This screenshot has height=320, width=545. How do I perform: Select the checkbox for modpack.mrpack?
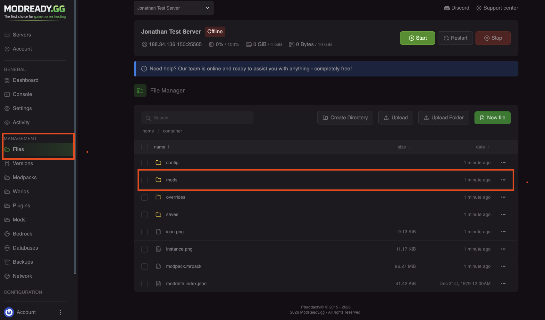pyautogui.click(x=145, y=266)
